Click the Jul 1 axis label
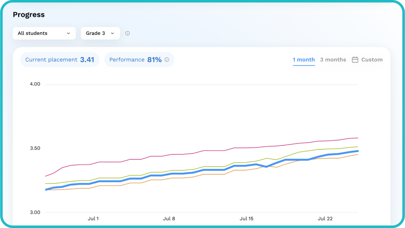The height and width of the screenshot is (228, 405). pos(93,219)
